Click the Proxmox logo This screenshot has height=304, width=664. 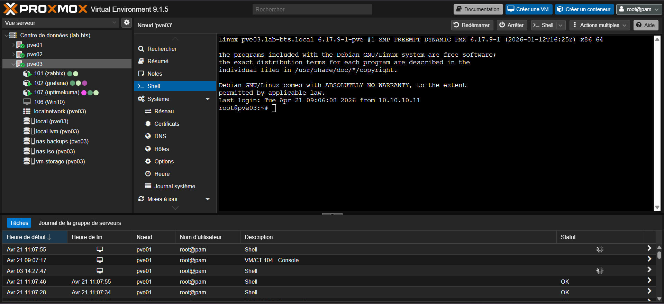45,9
